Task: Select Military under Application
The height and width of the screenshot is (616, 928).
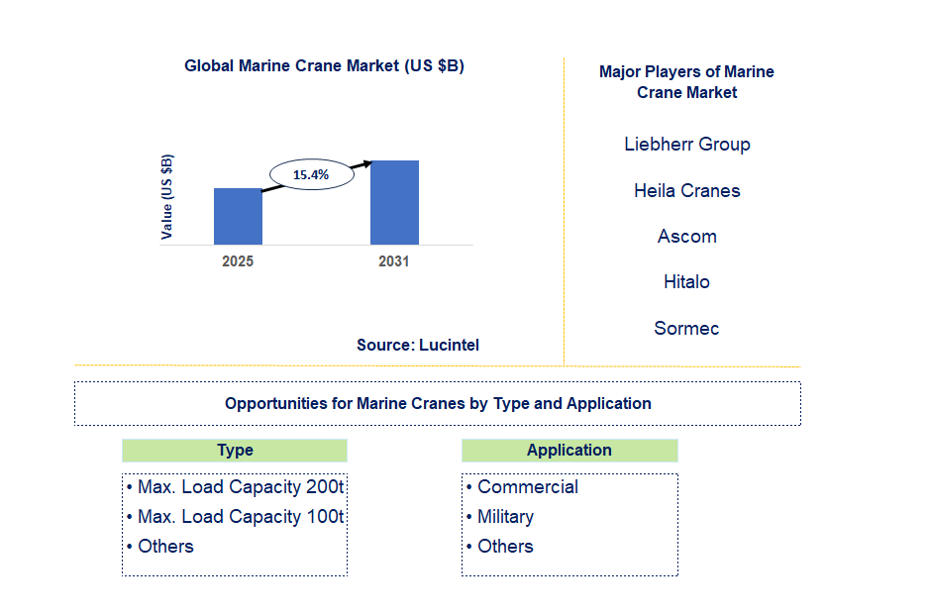Action: pyautogui.click(x=501, y=517)
